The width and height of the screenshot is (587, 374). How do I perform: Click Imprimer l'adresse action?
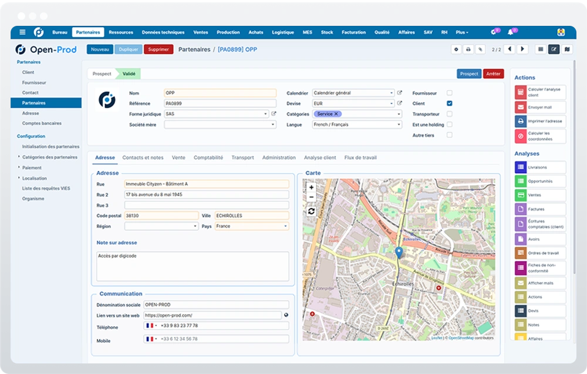click(540, 122)
